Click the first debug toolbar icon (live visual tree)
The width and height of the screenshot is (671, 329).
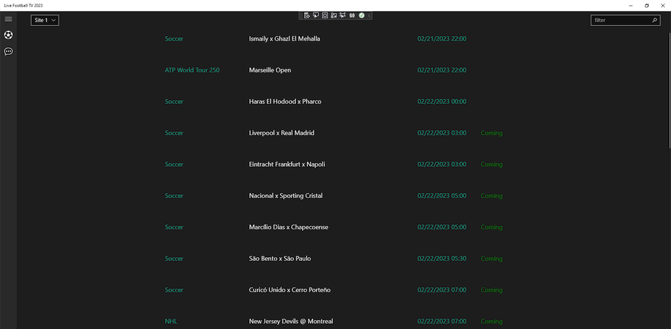[307, 15]
